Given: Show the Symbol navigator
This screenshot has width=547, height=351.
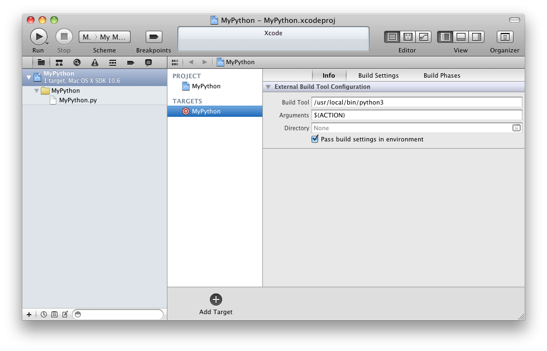Looking at the screenshot, I should click(59, 63).
